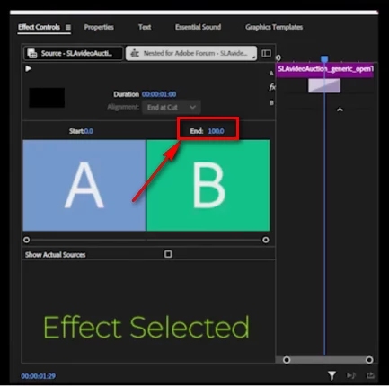Click the current timecode 00:00:01:29
Screen dimensions: 389x386
(x=38, y=376)
